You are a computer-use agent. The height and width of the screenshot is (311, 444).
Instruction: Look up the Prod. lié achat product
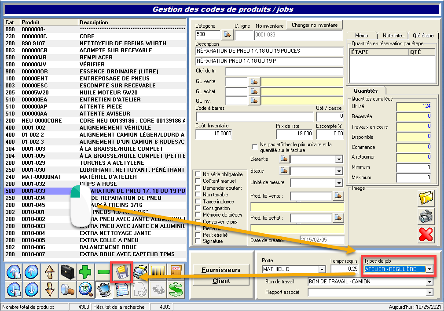pos(338,218)
